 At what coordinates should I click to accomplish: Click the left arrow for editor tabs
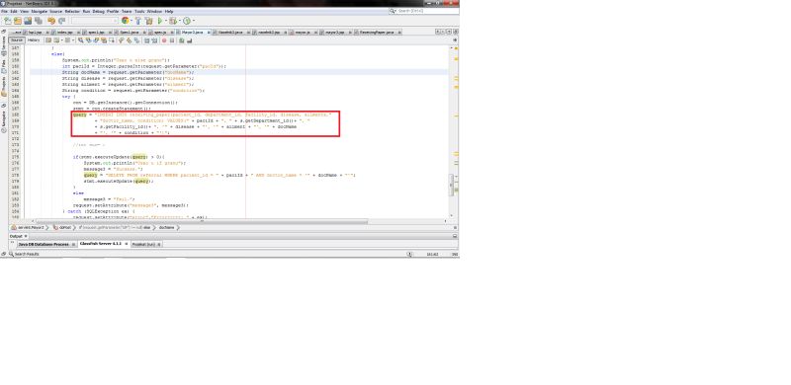[437, 32]
